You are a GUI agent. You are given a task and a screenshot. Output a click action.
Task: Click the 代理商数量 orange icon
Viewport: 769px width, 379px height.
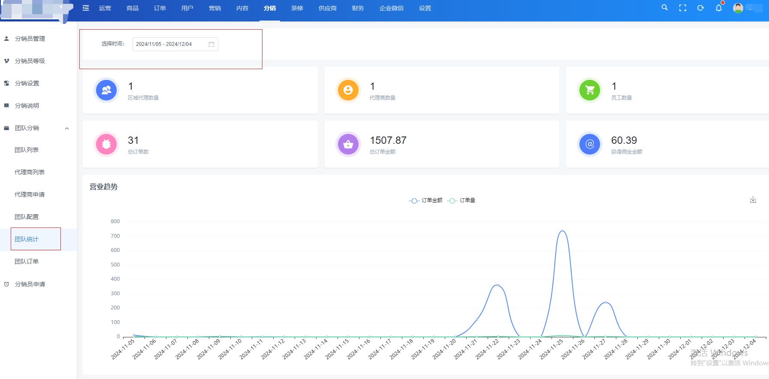(x=348, y=90)
